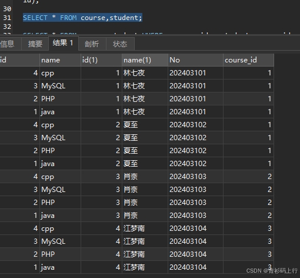Select 202403103 in the cpp row
This screenshot has height=278, width=300.
coord(195,177)
